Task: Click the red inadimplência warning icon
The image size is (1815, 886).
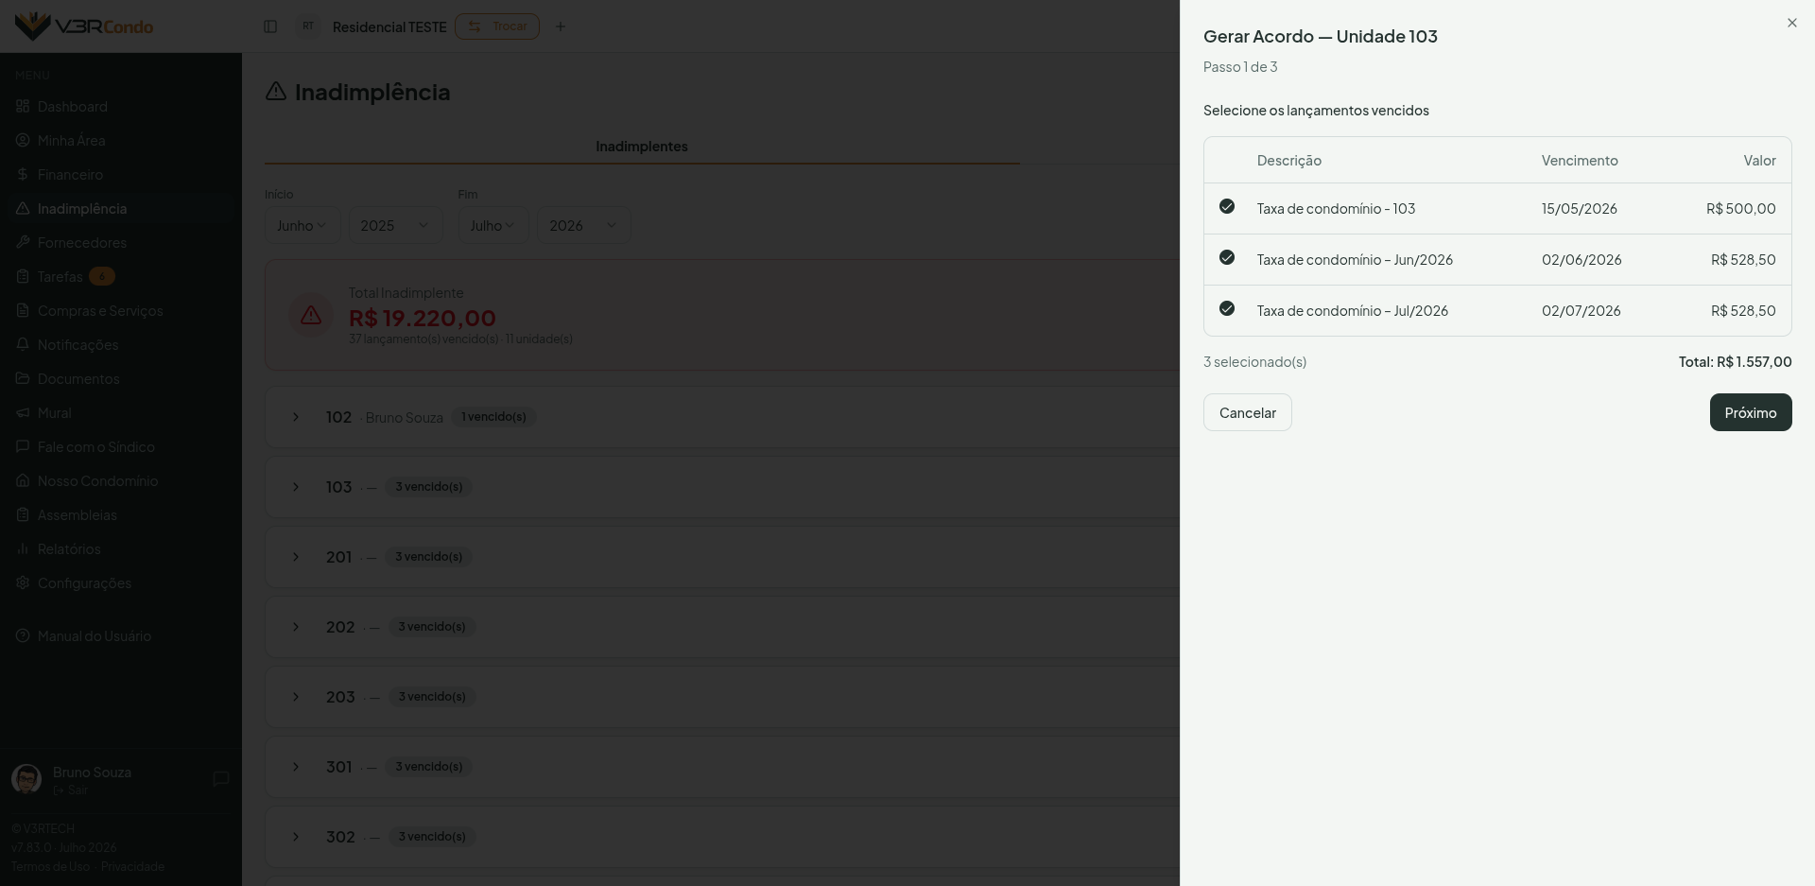Action: pos(311,316)
